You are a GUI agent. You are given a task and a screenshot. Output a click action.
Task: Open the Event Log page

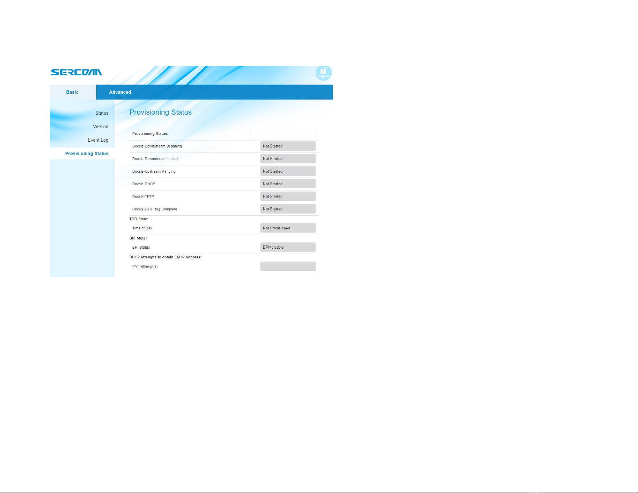(98, 140)
